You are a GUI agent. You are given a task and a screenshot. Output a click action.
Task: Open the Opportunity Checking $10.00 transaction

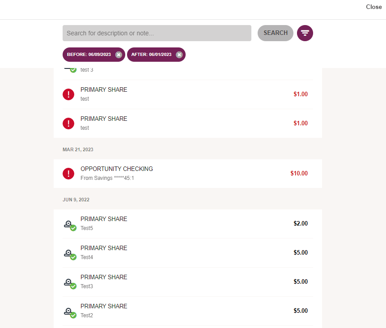click(188, 174)
